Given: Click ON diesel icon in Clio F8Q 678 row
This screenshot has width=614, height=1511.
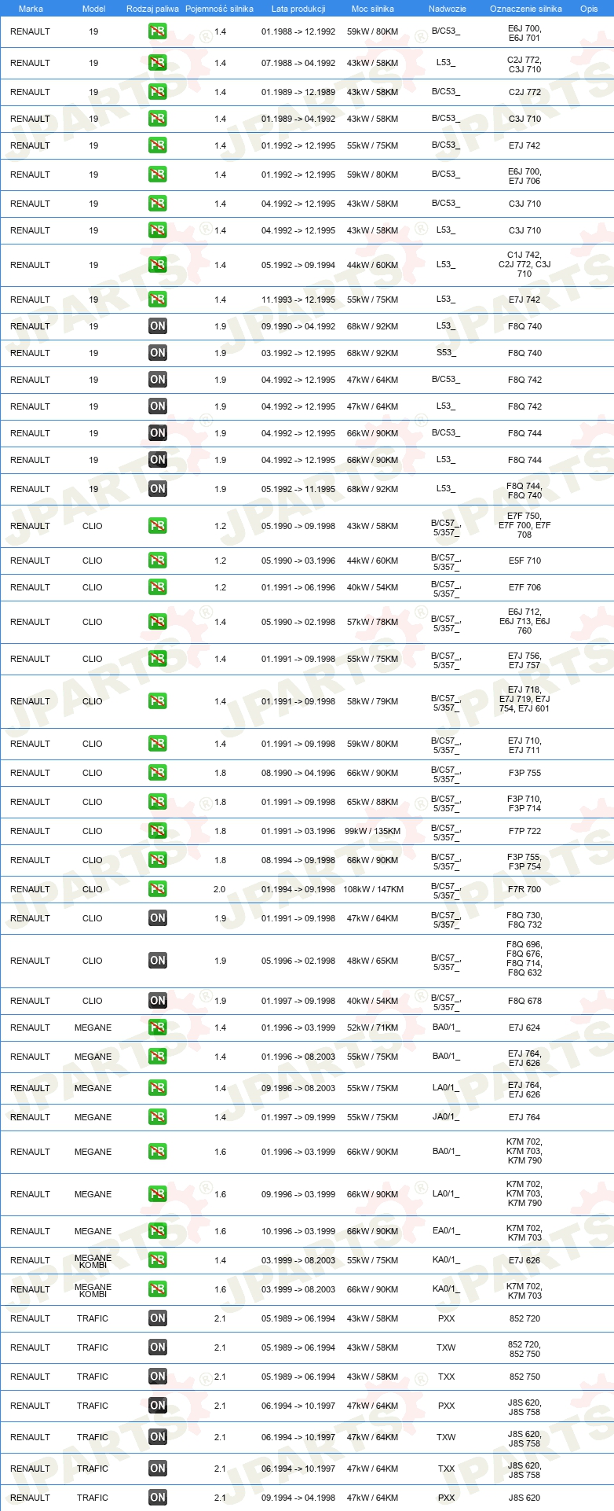Looking at the screenshot, I should [158, 1001].
